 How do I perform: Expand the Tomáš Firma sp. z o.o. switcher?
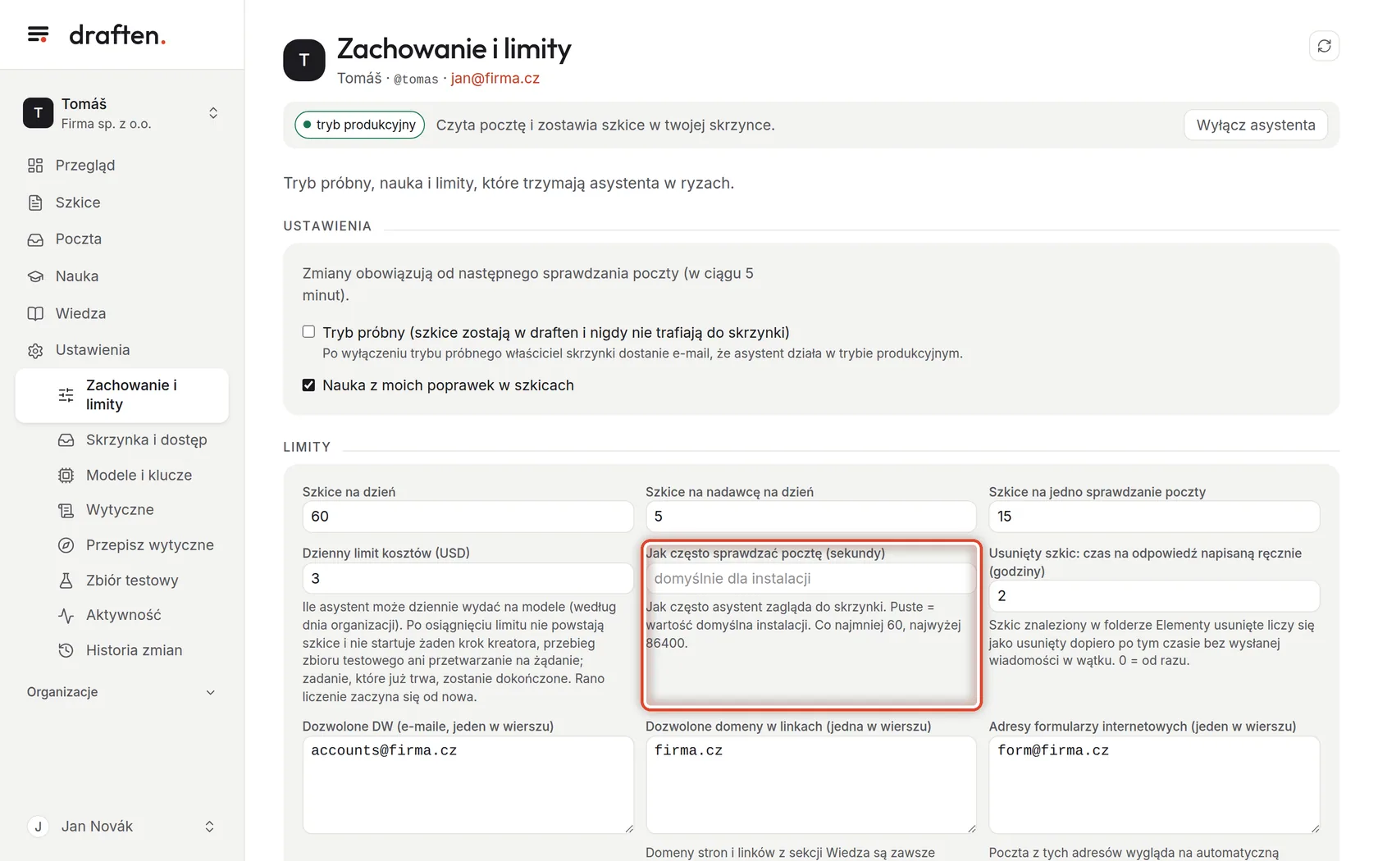click(x=122, y=113)
